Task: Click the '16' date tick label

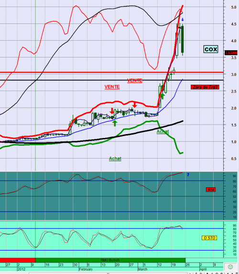Action: click(47, 265)
